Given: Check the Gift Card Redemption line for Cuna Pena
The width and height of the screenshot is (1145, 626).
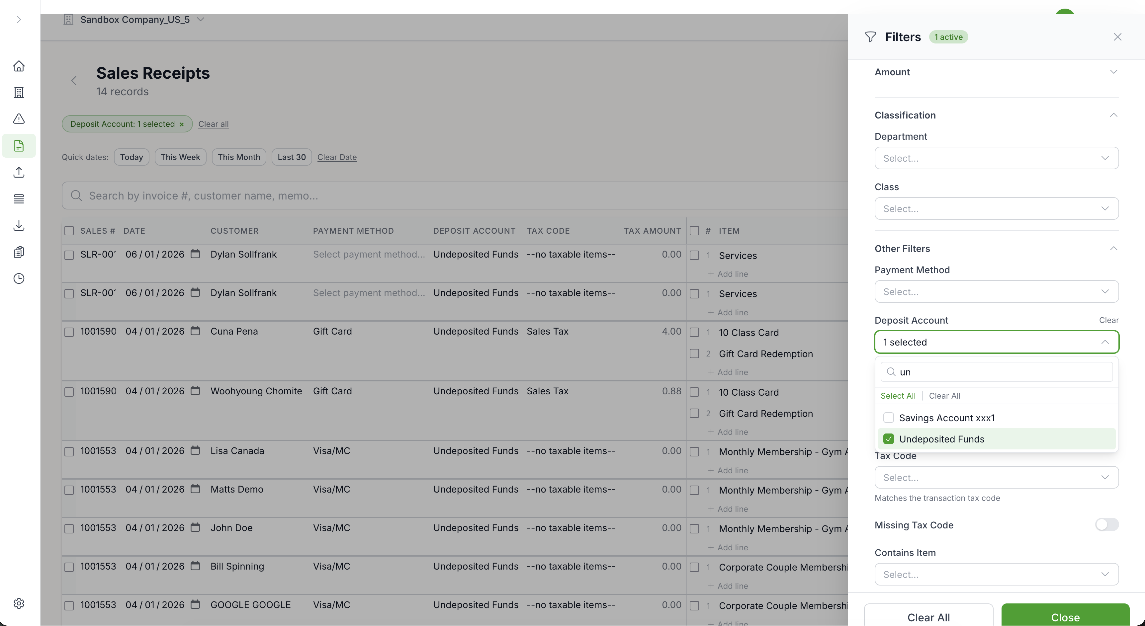Looking at the screenshot, I should [x=694, y=353].
